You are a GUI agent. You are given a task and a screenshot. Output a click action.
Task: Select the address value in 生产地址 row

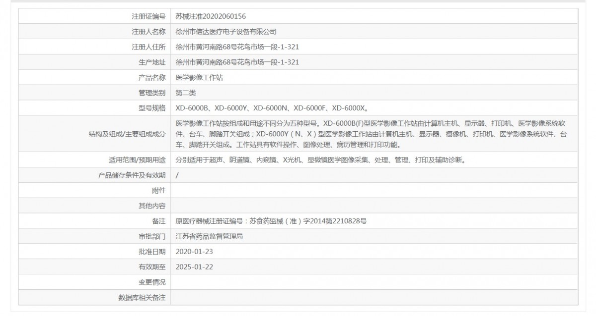pyautogui.click(x=237, y=62)
